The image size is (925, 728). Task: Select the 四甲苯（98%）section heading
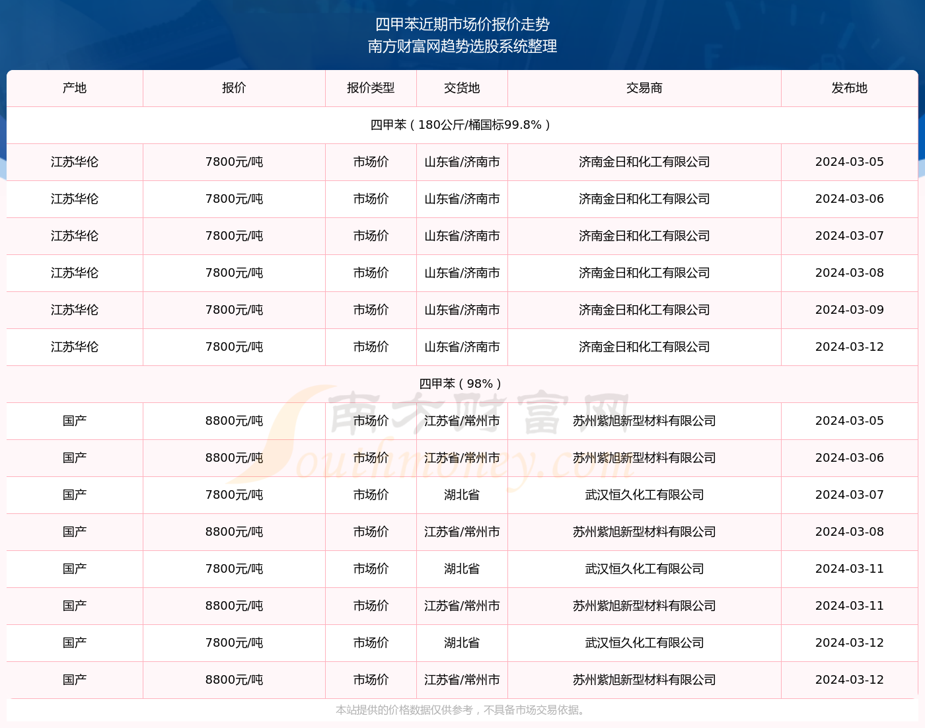coord(462,384)
